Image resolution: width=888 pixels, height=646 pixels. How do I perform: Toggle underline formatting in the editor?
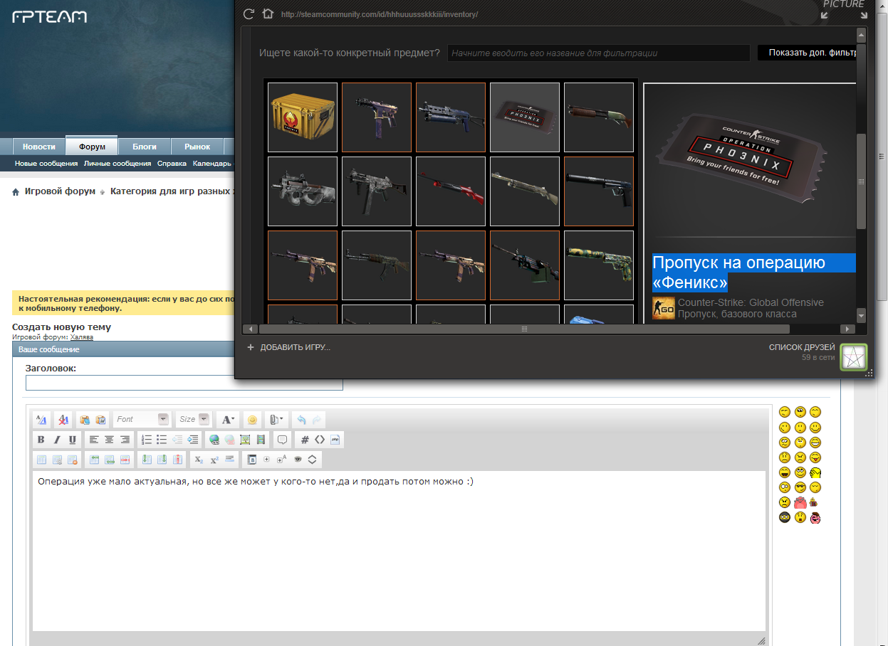click(73, 440)
